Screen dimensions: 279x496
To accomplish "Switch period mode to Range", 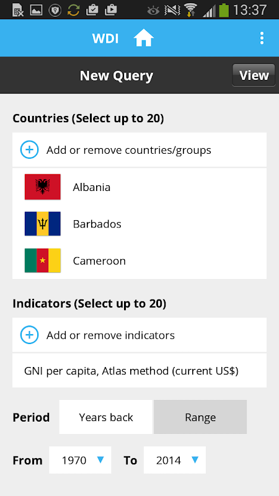I will [x=200, y=417].
